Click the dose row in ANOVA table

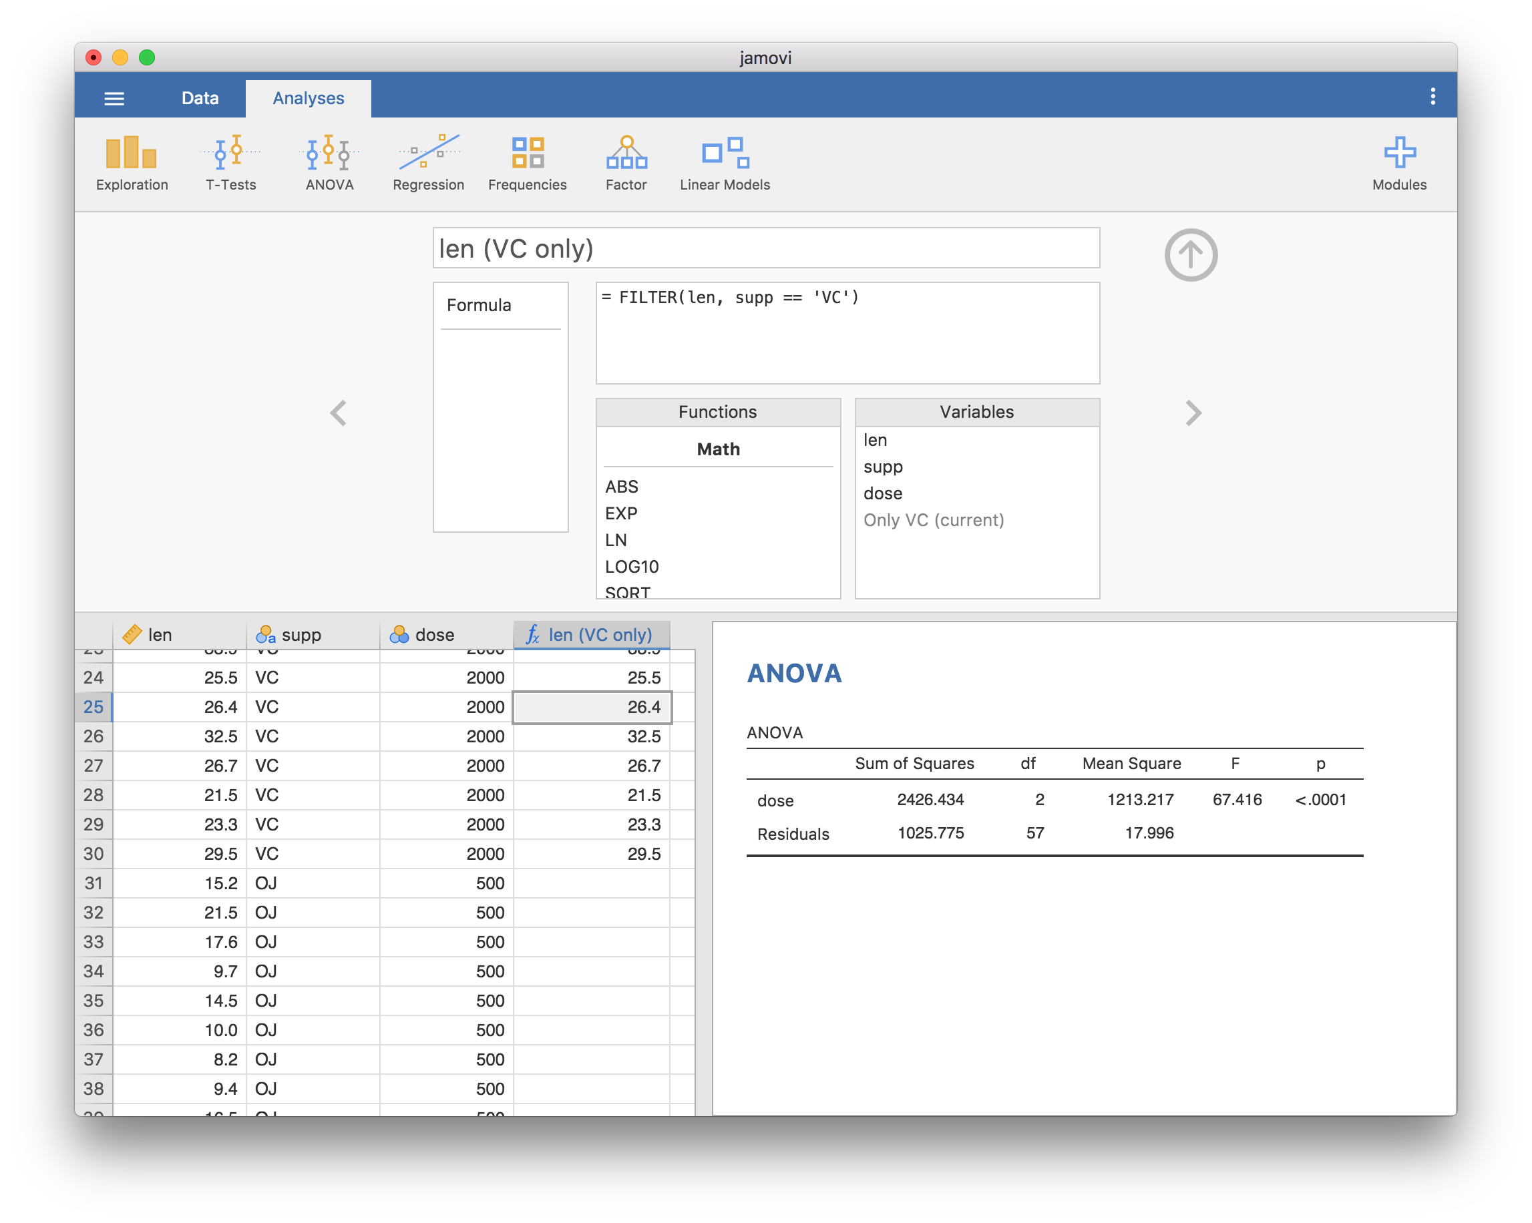[1055, 800]
